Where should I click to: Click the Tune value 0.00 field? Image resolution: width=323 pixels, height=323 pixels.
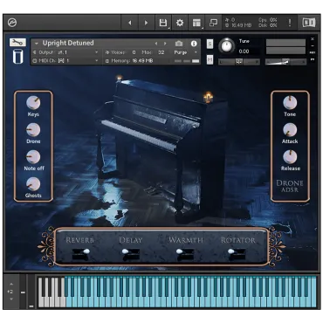point(244,52)
